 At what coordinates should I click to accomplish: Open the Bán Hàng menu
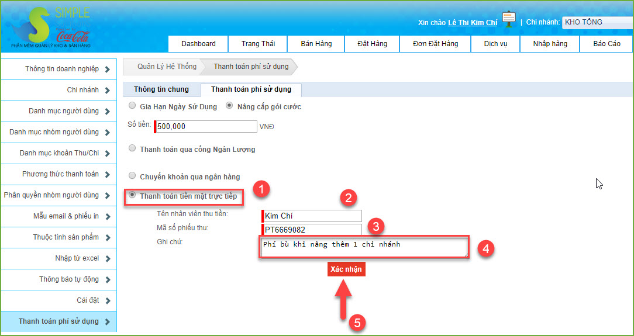click(316, 44)
